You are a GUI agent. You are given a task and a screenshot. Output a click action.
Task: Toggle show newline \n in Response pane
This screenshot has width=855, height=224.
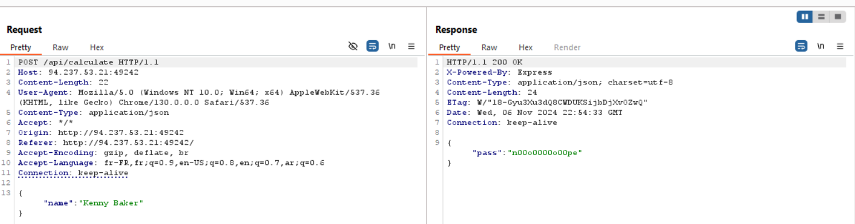tap(821, 46)
